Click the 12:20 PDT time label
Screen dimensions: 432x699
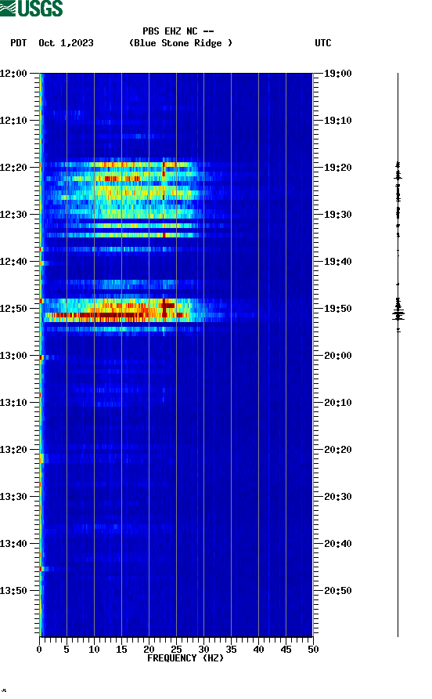tap(13, 167)
